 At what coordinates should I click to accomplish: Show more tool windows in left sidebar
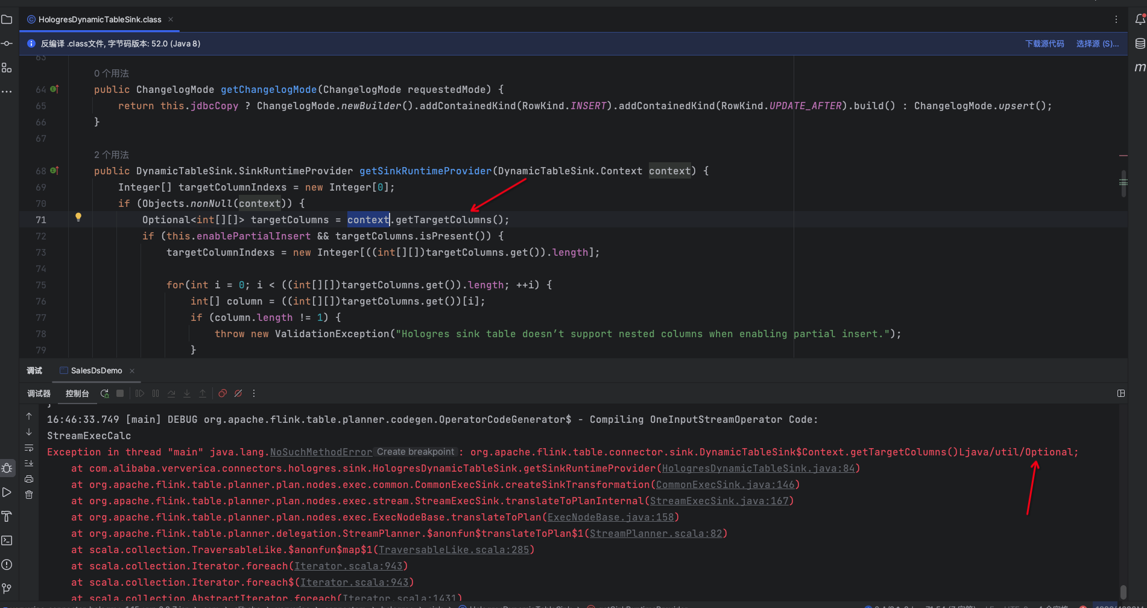coord(7,92)
